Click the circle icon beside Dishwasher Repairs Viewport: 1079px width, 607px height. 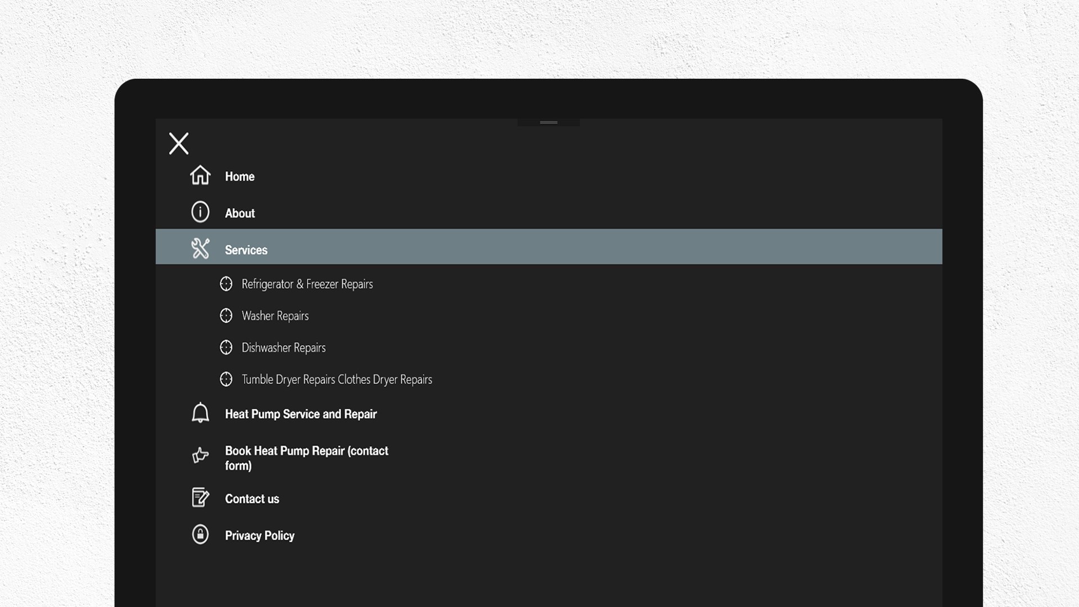pyautogui.click(x=226, y=348)
